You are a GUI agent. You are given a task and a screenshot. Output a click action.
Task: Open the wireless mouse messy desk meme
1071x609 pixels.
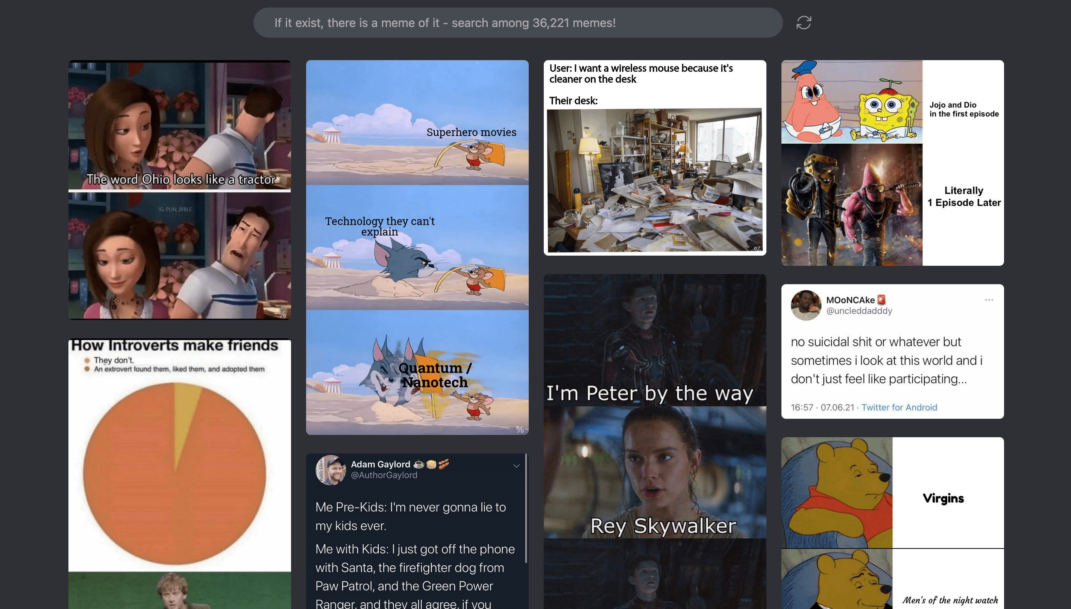coord(655,158)
